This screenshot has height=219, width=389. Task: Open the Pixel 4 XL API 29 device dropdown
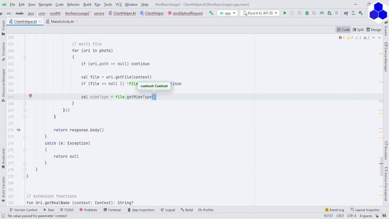[260, 13]
